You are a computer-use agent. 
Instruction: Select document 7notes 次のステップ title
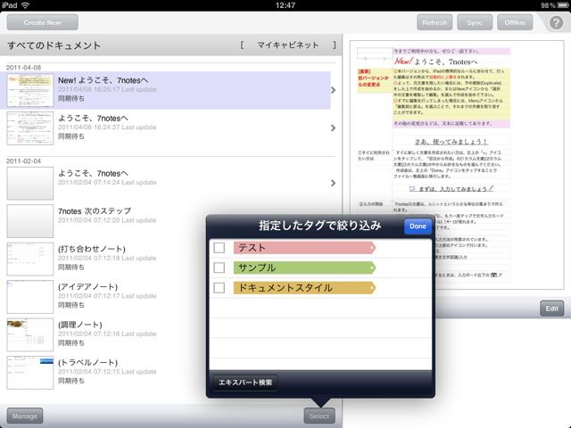95,211
